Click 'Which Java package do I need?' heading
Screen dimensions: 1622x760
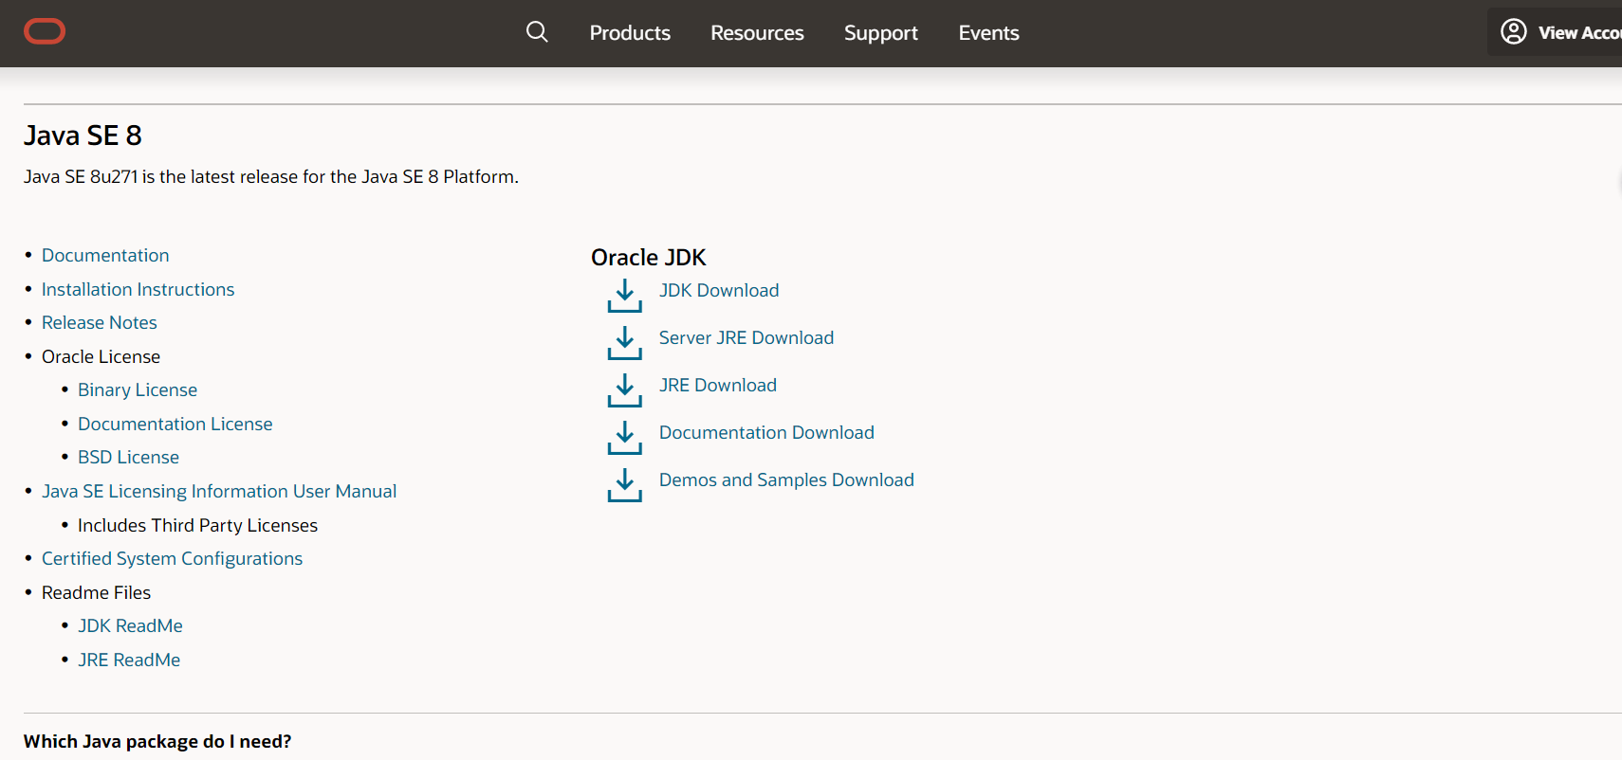(157, 742)
